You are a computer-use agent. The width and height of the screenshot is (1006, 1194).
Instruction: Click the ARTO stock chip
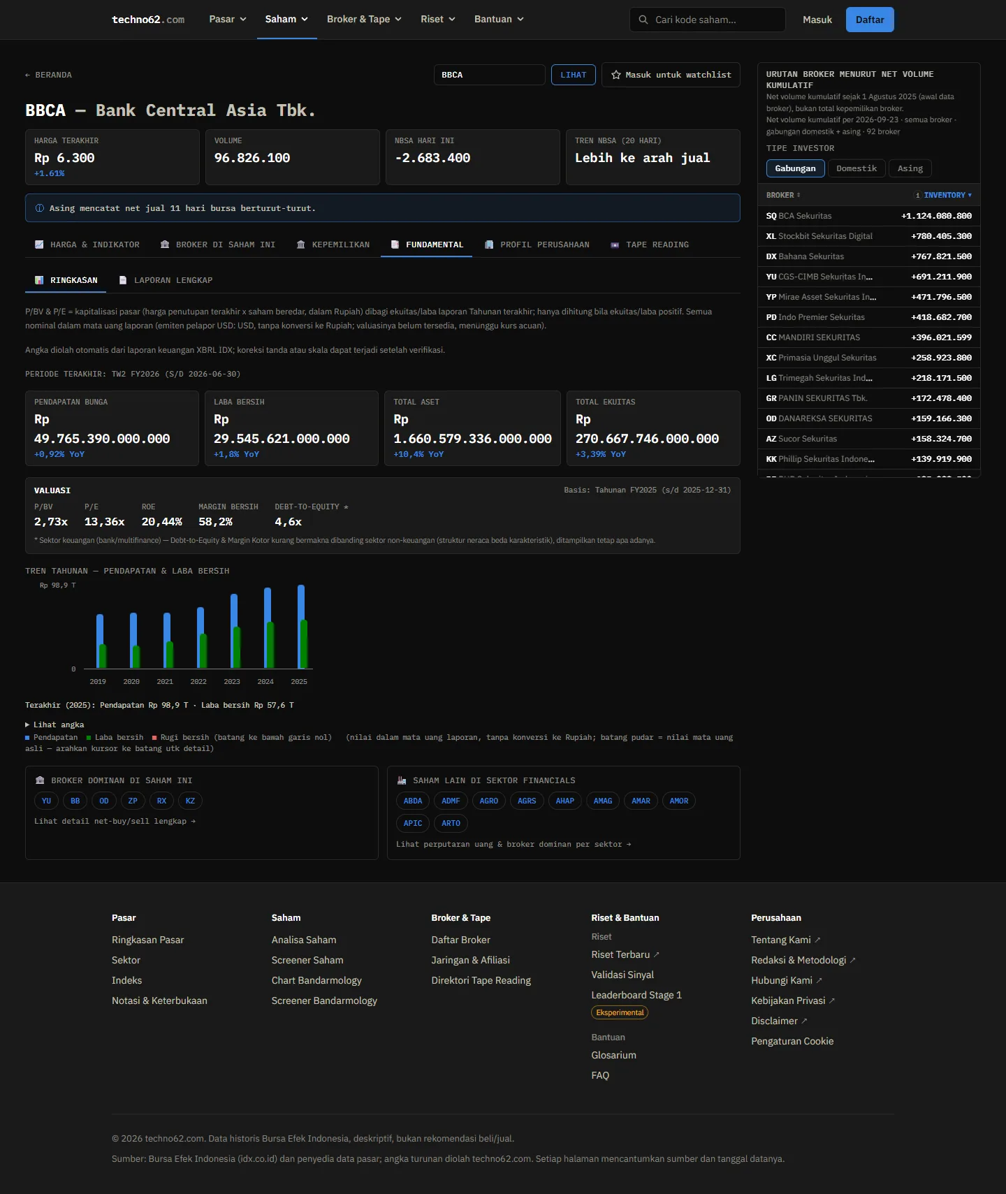(451, 823)
